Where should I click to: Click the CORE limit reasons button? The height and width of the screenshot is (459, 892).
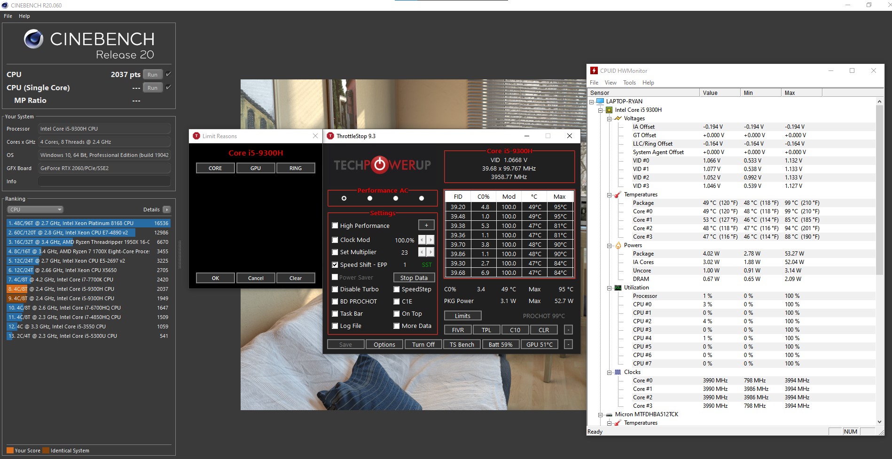(215, 168)
